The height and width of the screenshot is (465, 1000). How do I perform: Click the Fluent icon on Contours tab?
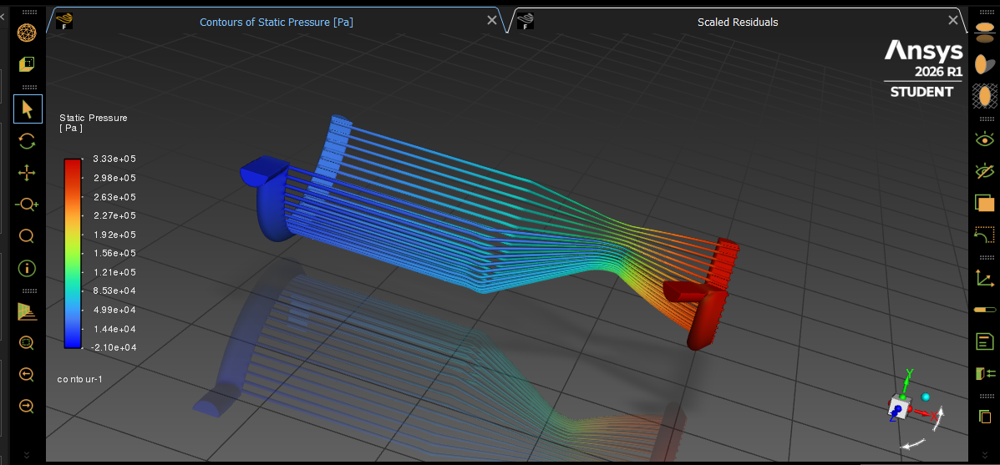pos(63,21)
